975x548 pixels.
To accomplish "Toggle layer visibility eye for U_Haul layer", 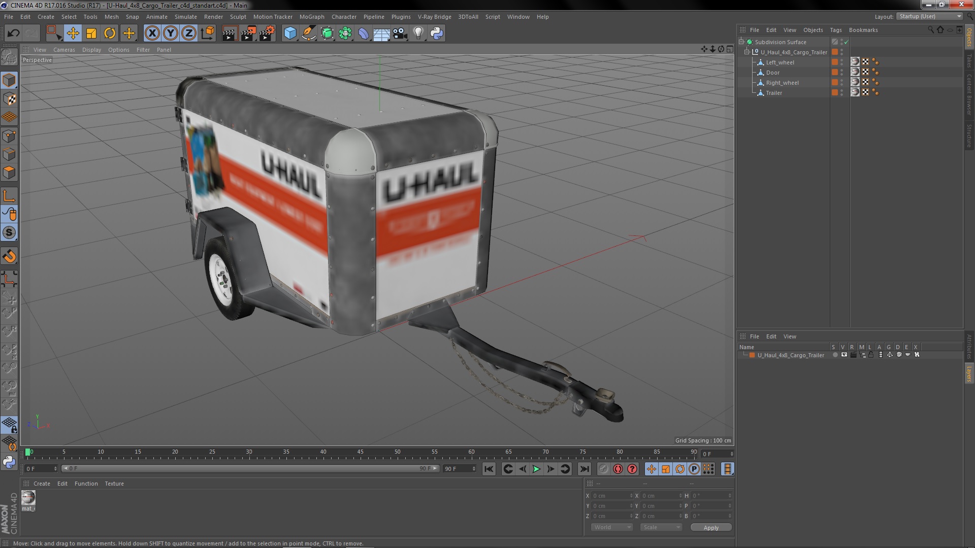I will [x=844, y=355].
